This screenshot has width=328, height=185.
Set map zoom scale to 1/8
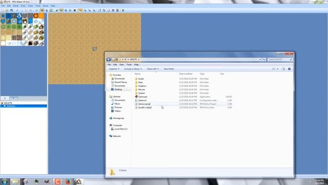(x=94, y=10)
